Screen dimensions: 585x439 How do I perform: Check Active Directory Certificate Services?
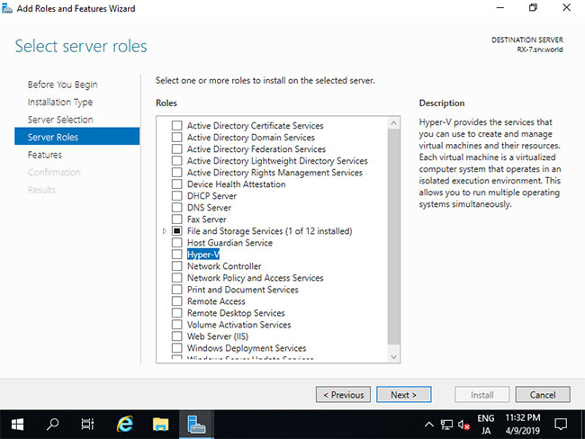(x=176, y=125)
